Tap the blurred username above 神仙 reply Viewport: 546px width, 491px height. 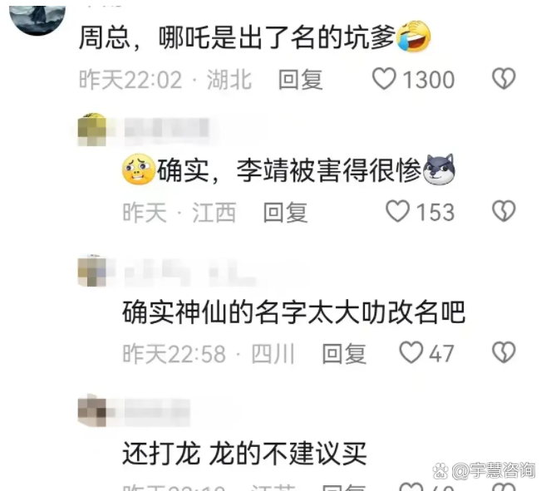click(x=189, y=272)
